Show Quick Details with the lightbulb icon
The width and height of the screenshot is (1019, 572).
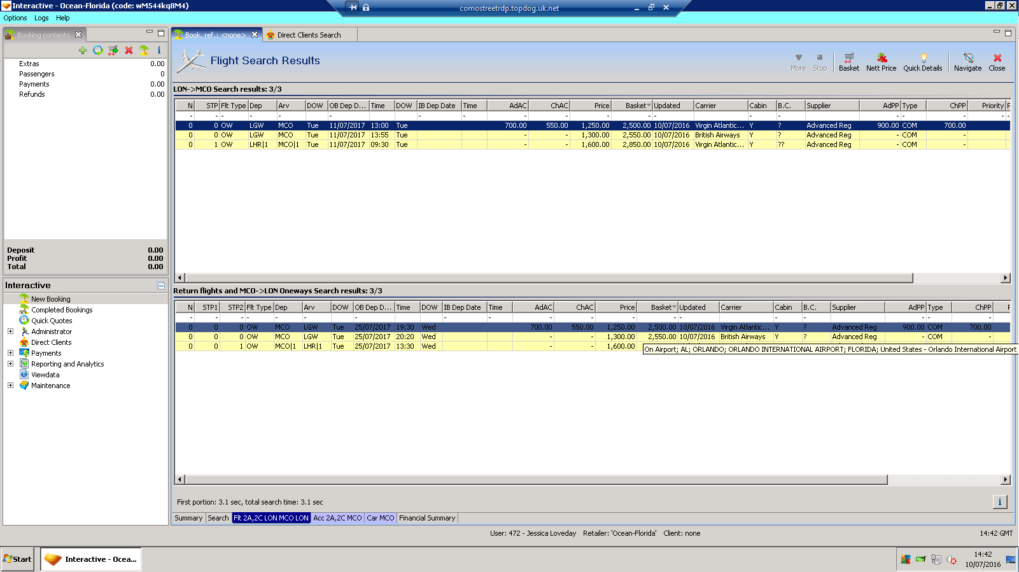pos(922,62)
